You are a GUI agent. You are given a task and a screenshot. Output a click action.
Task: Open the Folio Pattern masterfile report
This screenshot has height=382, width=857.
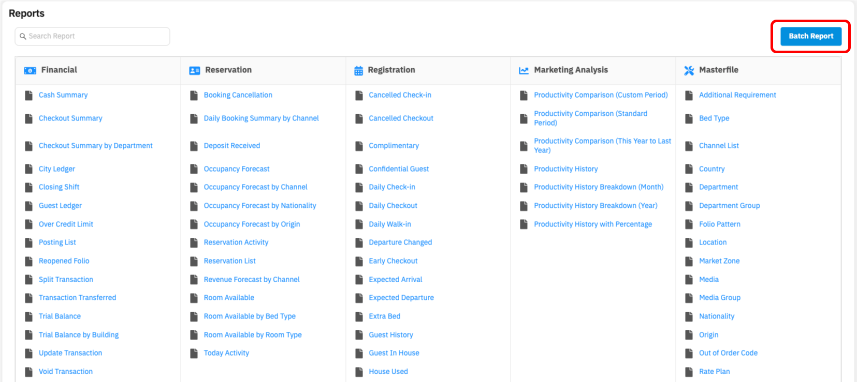pos(719,224)
